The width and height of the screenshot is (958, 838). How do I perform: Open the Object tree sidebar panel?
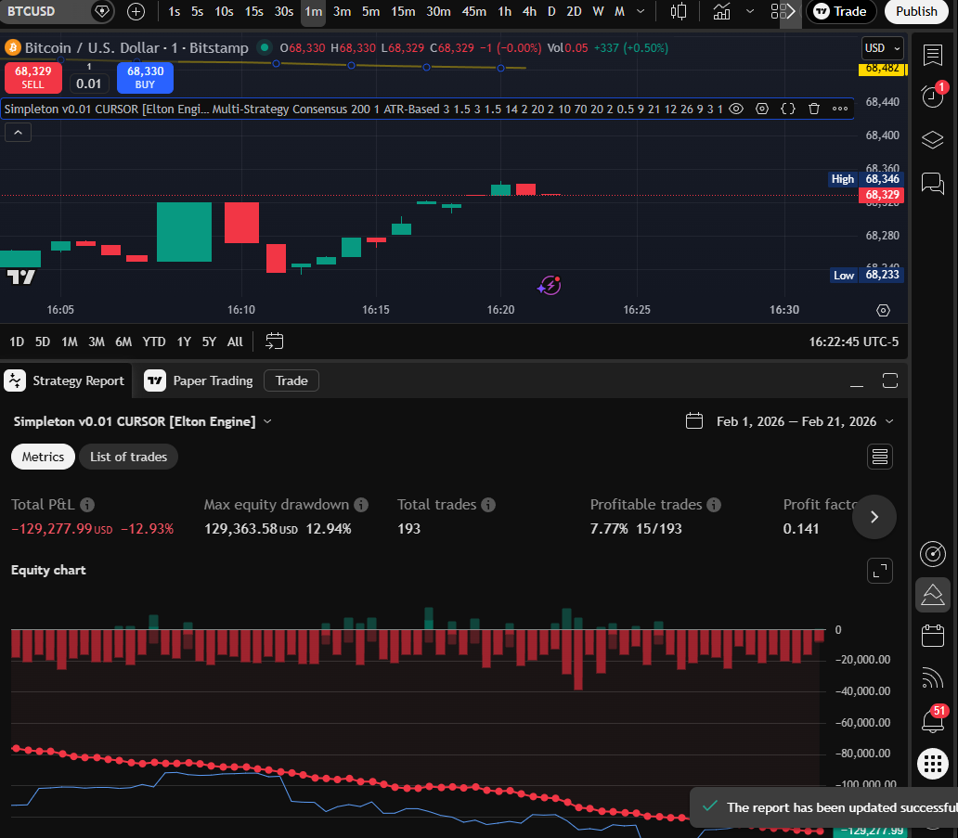coord(932,140)
